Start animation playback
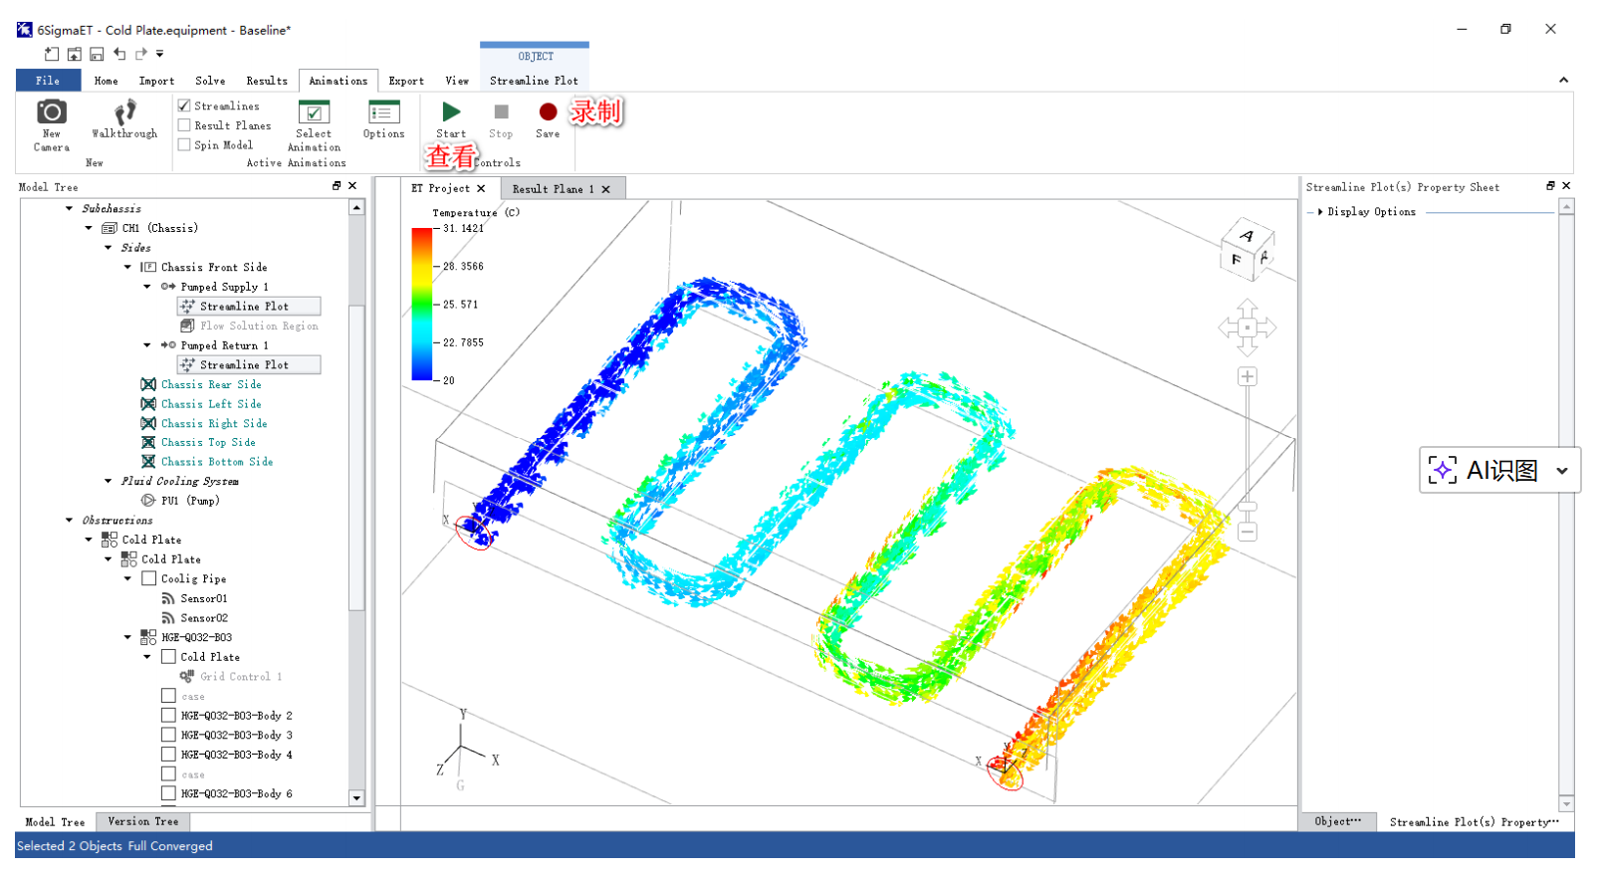 point(451,112)
